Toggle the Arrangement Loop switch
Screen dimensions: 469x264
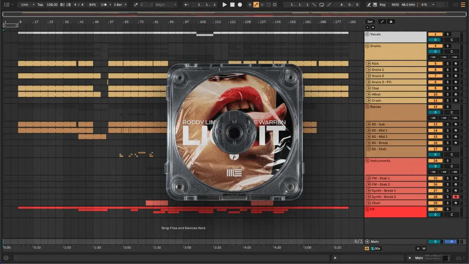[322, 5]
